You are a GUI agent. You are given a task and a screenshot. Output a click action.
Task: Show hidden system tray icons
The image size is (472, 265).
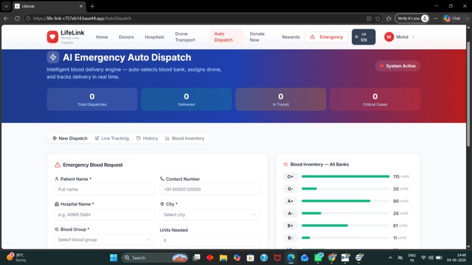tap(390, 258)
